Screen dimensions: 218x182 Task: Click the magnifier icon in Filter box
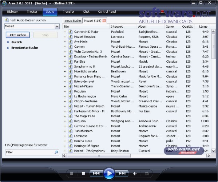click(56, 152)
